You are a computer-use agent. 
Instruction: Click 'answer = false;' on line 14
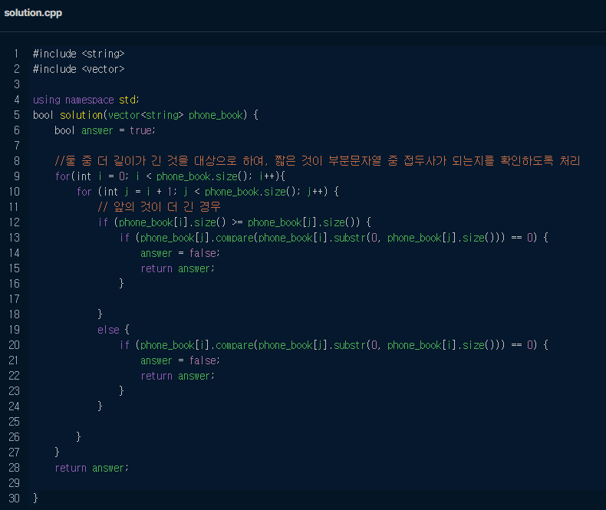(179, 253)
